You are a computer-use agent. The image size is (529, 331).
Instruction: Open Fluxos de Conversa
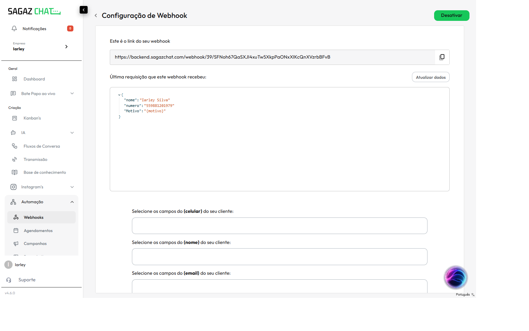pyautogui.click(x=42, y=146)
